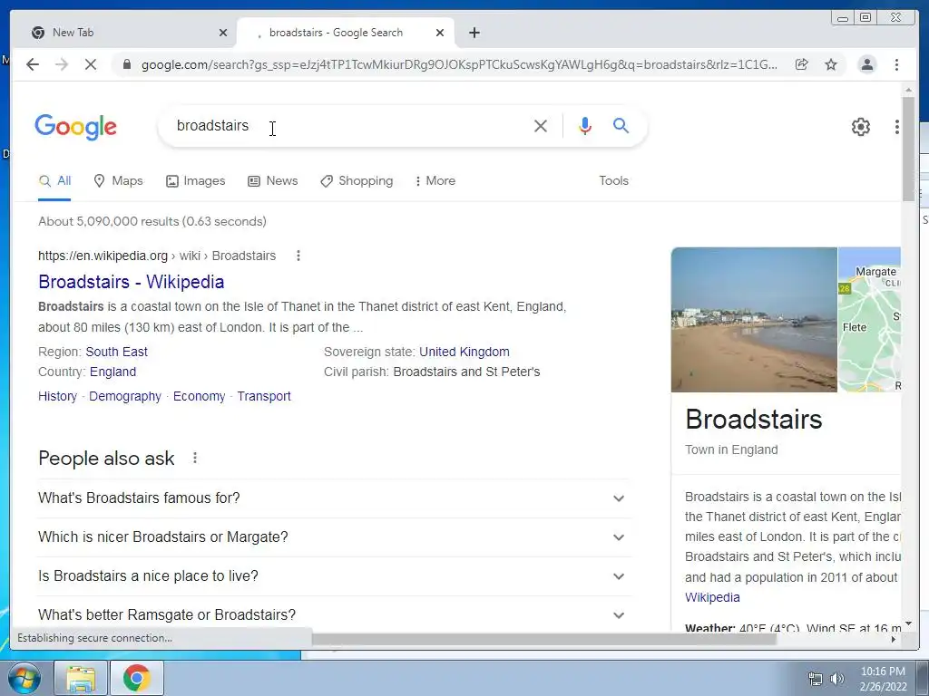Click "Civil parish: Broadstairs and St Peter's" text

pos(432,372)
